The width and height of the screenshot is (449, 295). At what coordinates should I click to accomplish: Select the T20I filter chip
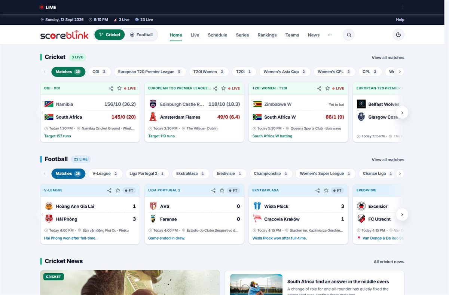tap(244, 72)
